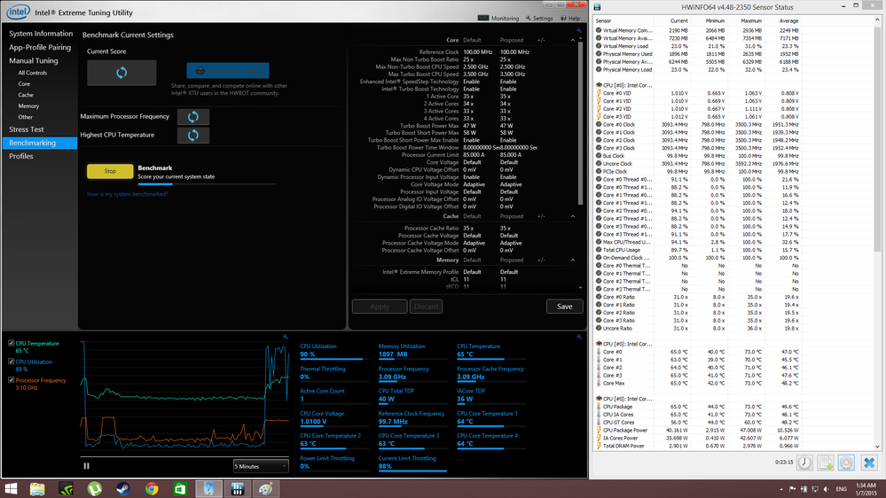Image resolution: width=886 pixels, height=498 pixels.
Task: Open the Monitoring menu in XTU
Action: click(x=498, y=18)
